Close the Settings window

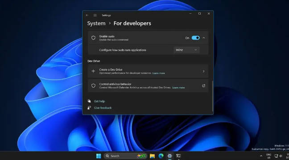[x=209, y=14]
